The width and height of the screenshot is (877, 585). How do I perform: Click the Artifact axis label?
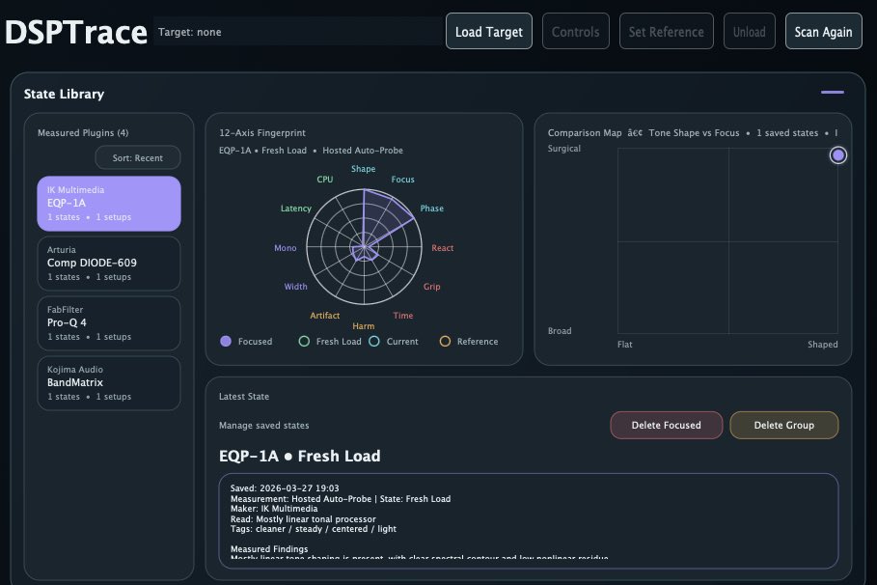(x=325, y=316)
